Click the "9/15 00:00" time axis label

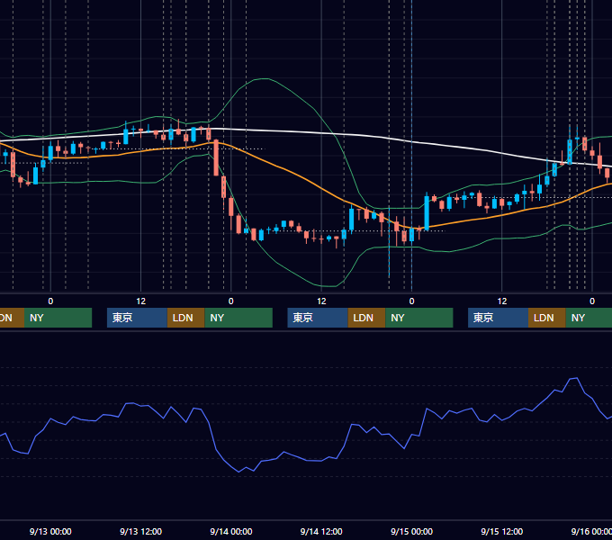click(412, 531)
